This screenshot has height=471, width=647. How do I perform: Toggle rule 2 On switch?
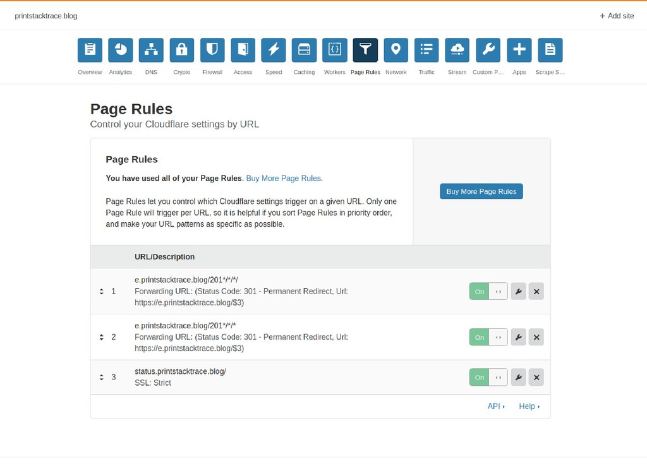click(488, 337)
